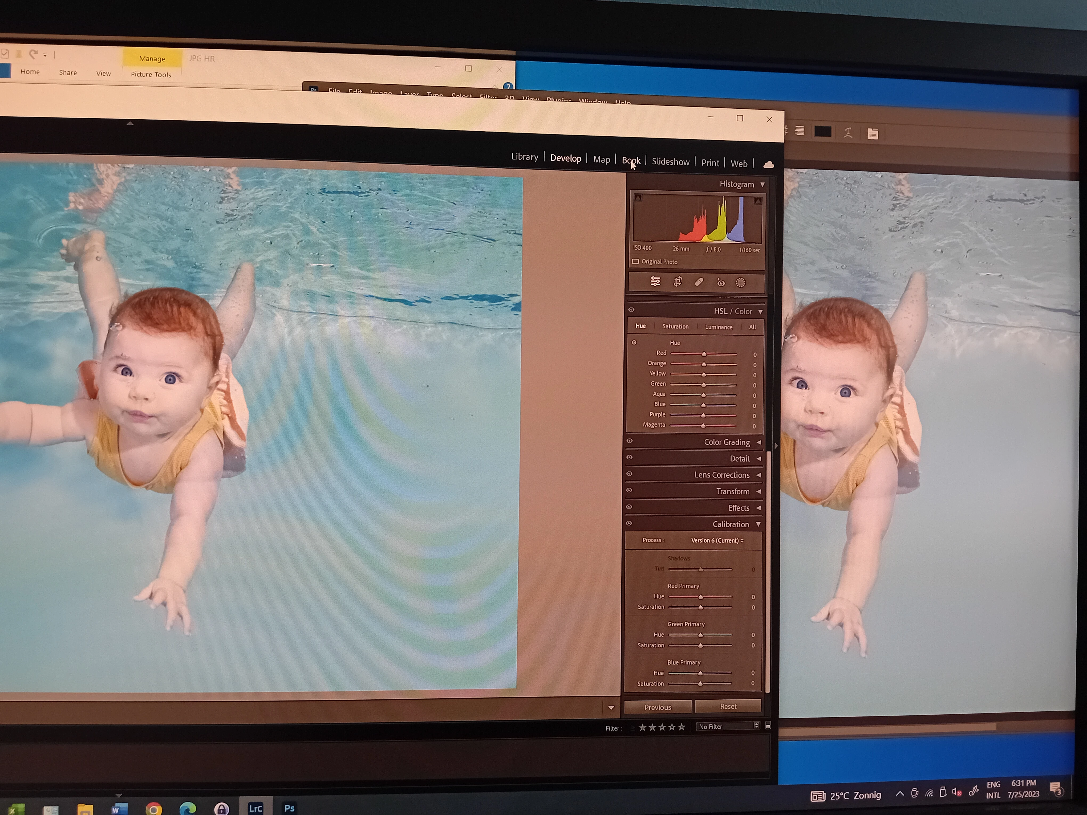Screen dimensions: 1087x815
Task: Toggle Color Grading panel visibility eye
Action: tap(630, 441)
